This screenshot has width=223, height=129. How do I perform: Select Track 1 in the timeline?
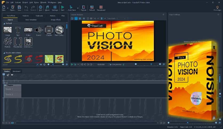pos(13,89)
